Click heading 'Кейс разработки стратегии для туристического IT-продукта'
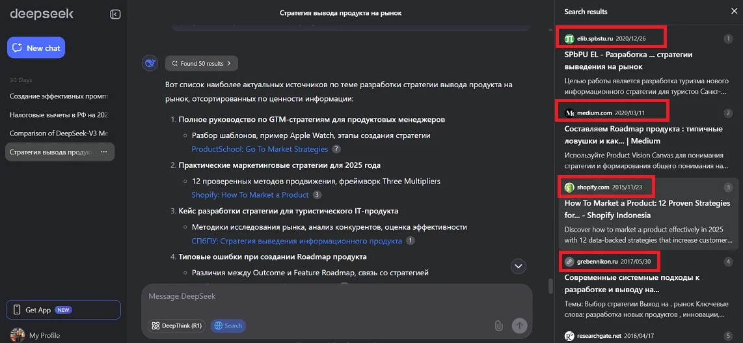Viewport: 743px width, 343px height. [x=288, y=212]
